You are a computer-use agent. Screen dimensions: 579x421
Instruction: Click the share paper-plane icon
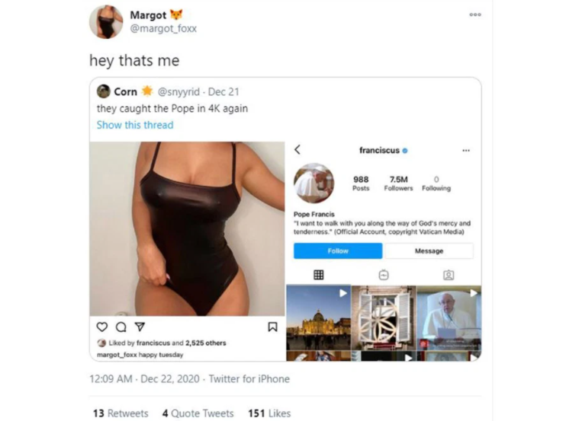tap(140, 327)
